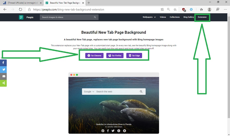Image resolution: width=230 pixels, height=136 pixels.
Task: Open the Videos menu item
Action: 163,17
